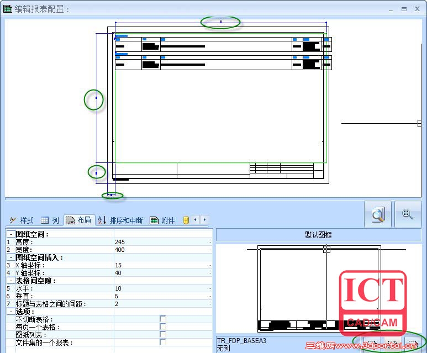Screen dimensions: 427x353
Task: Click the bottom X offset dimension handle
Action: coord(112,195)
